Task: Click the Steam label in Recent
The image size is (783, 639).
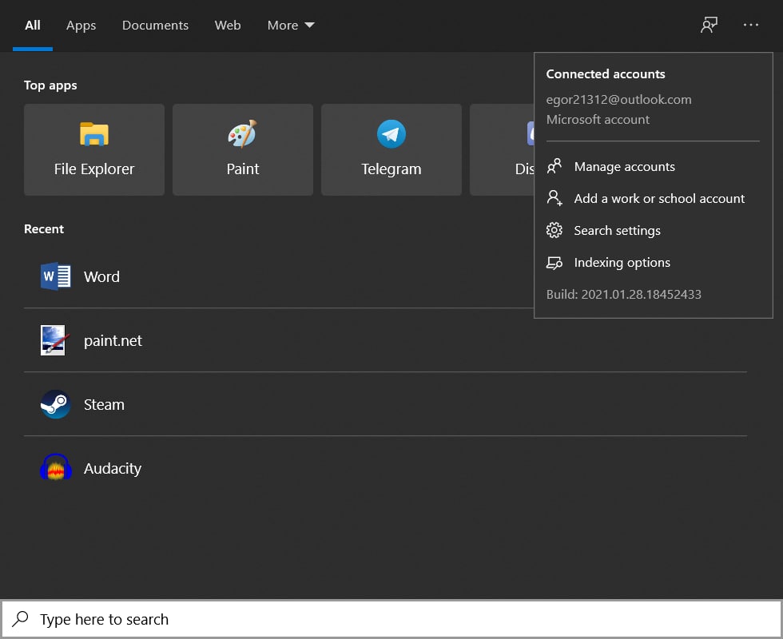Action: point(104,404)
